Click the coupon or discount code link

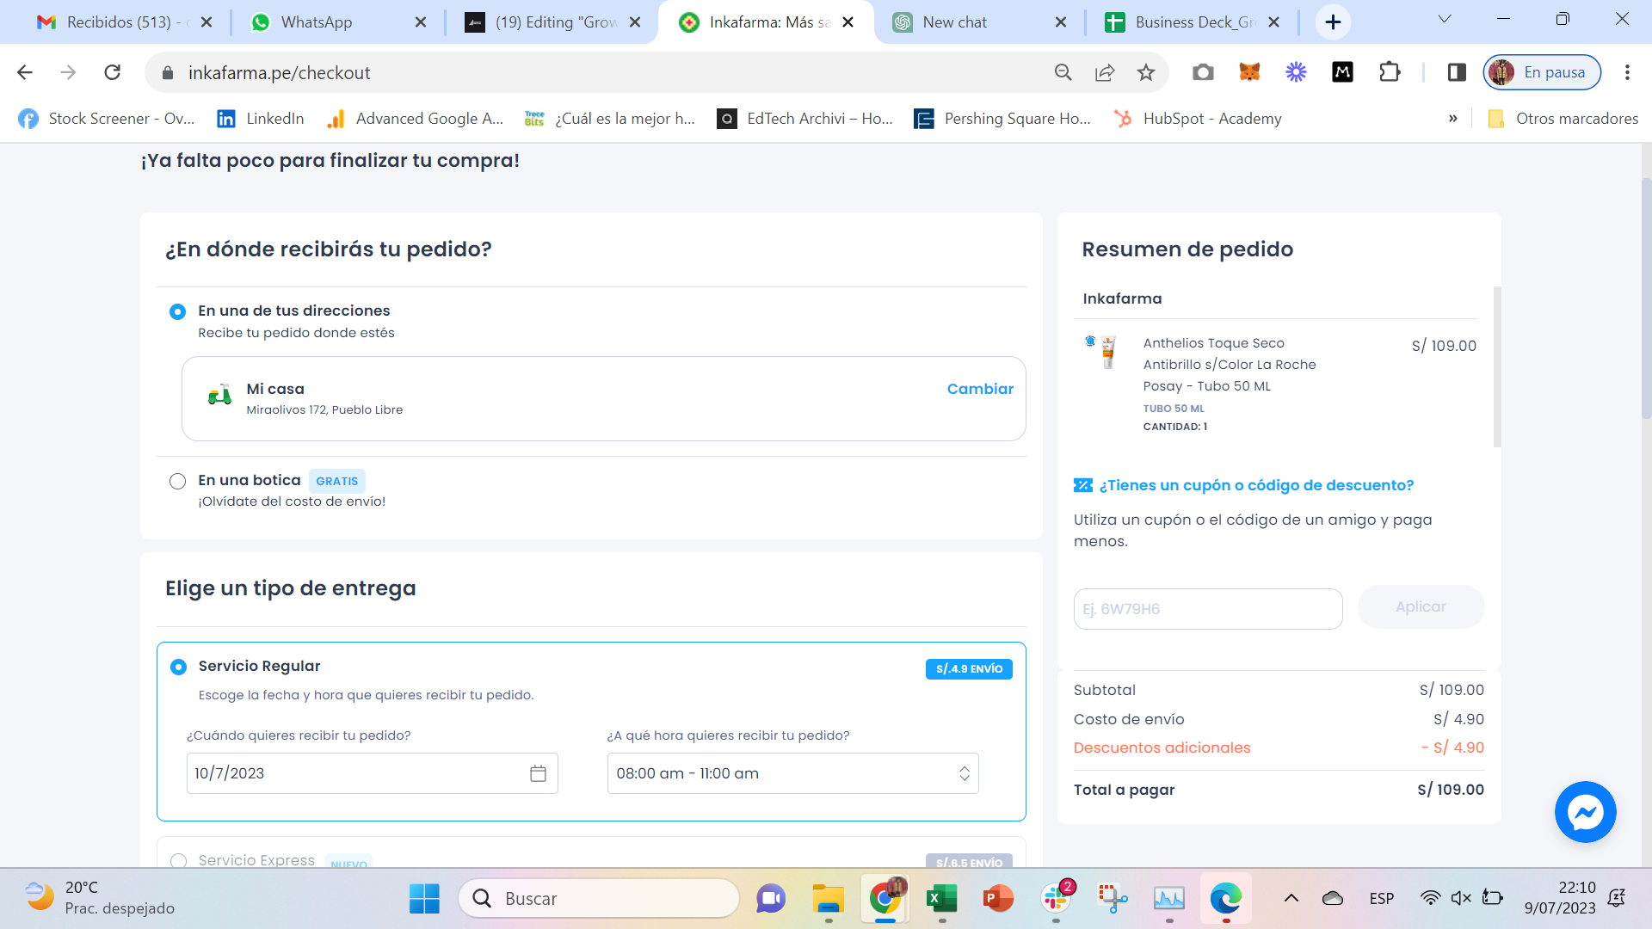[1256, 485]
